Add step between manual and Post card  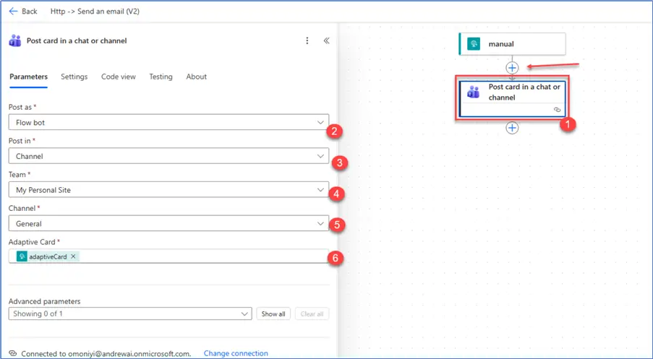pos(512,68)
